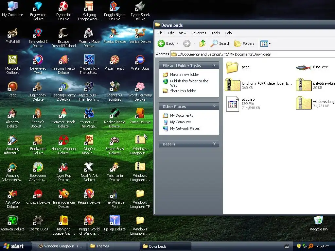
Task: Select the fishe.exe file in Downloads
Action: (312, 67)
